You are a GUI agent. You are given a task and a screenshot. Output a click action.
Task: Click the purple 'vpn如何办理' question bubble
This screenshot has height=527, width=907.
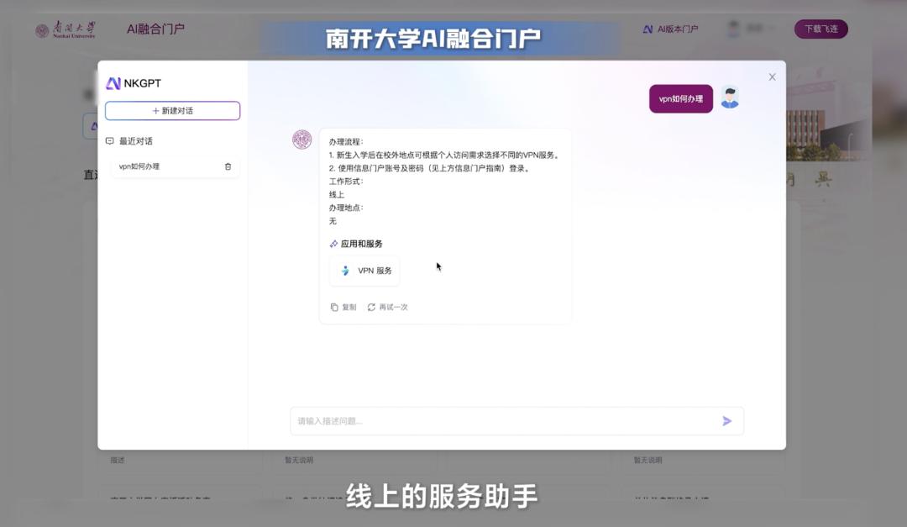pos(681,97)
